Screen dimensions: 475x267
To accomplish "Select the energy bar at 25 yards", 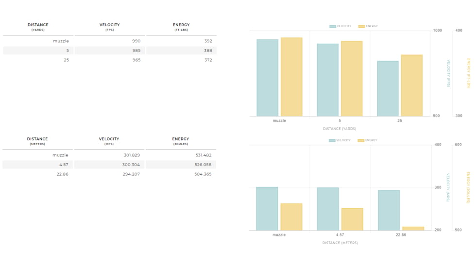I will tap(411, 85).
